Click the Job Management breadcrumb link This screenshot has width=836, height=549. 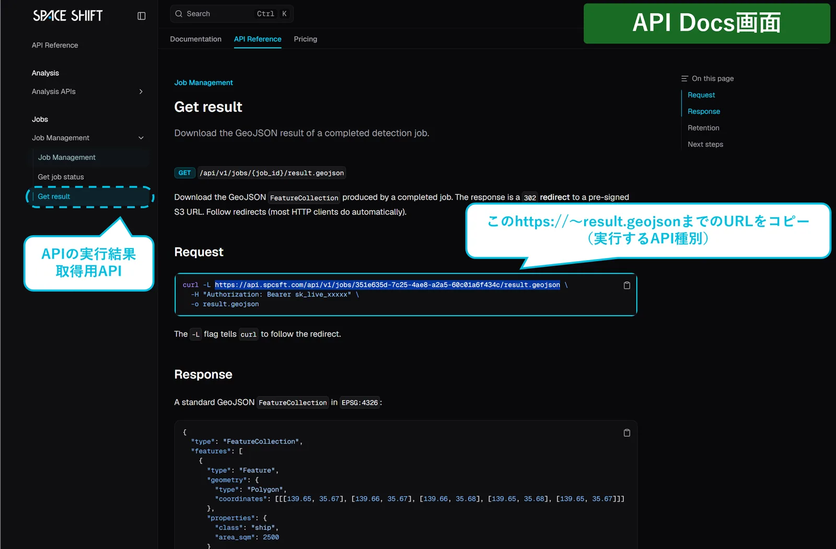tap(203, 83)
